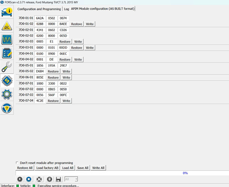Open the Vehicle information section
Screen dimensions: 229x187
pos(7,12)
